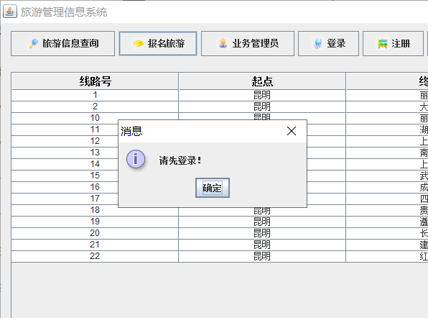
Task: Click 昆明 in route 22 row
Action: (262, 256)
